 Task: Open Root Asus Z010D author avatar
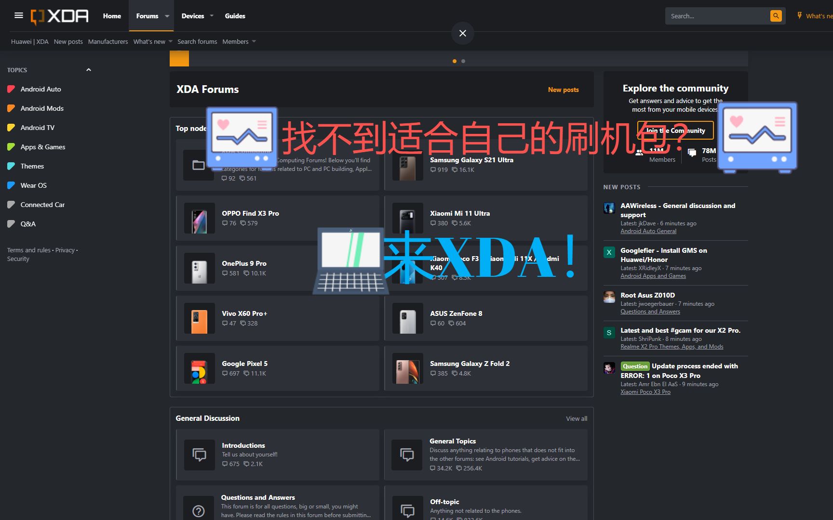(x=609, y=297)
